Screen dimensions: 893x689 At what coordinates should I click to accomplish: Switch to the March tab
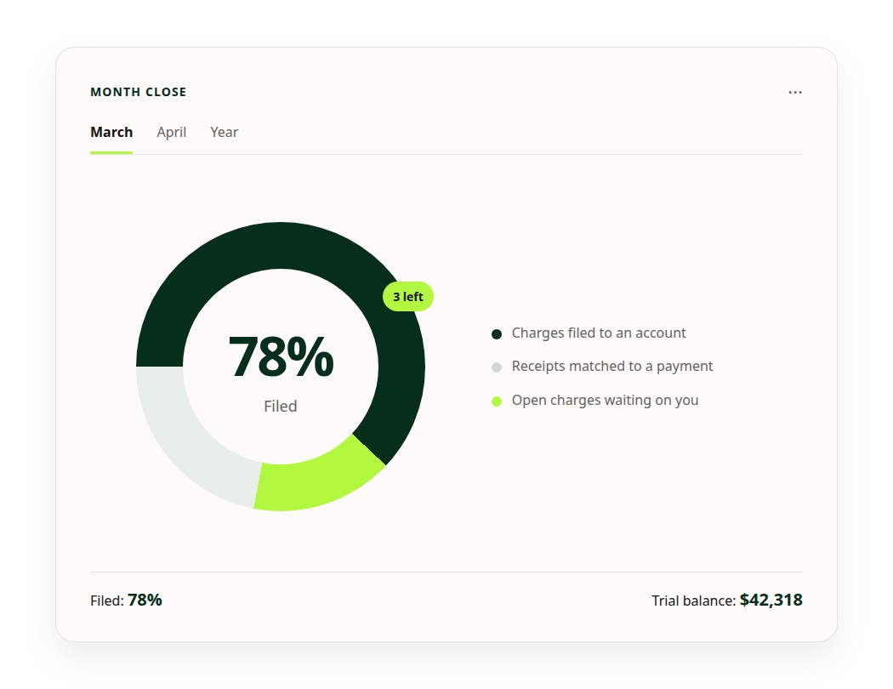[111, 132]
